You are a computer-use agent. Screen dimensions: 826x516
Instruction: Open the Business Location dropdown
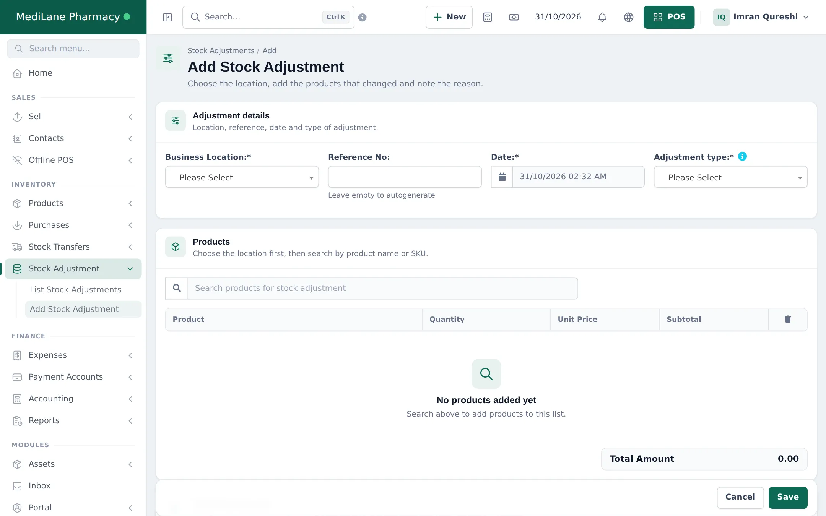click(242, 177)
